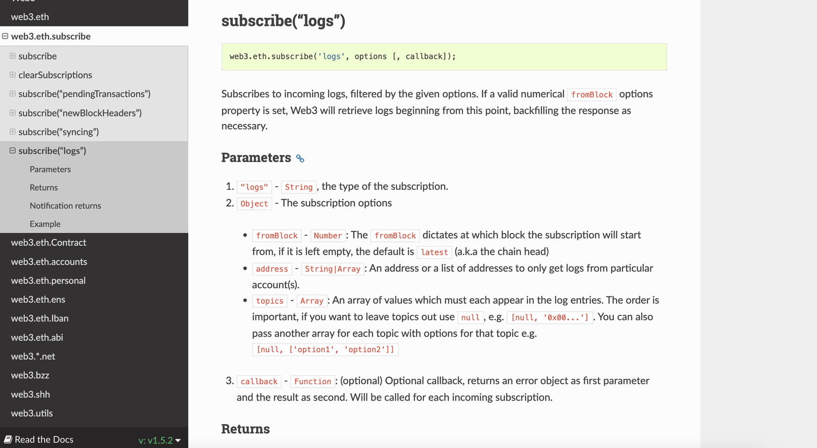Expand subscribe("newBlockHeaders") via its plus icon

point(12,113)
